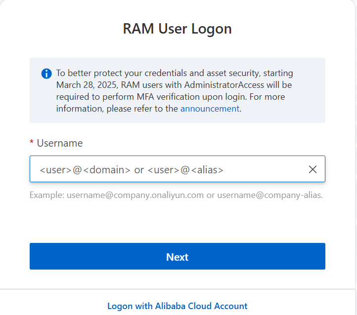357x315 pixels.
Task: Click the "<user>@<alias>" placeholder text
Action: (185, 170)
